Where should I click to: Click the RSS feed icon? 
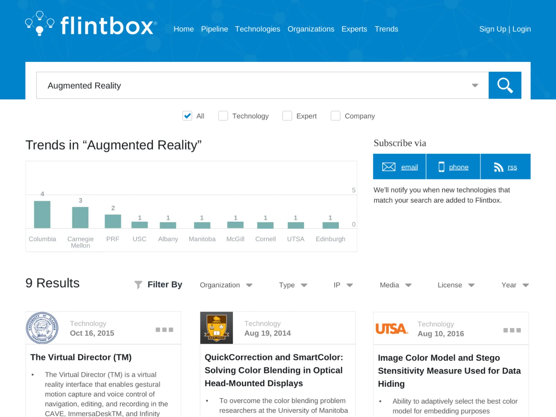tap(498, 167)
